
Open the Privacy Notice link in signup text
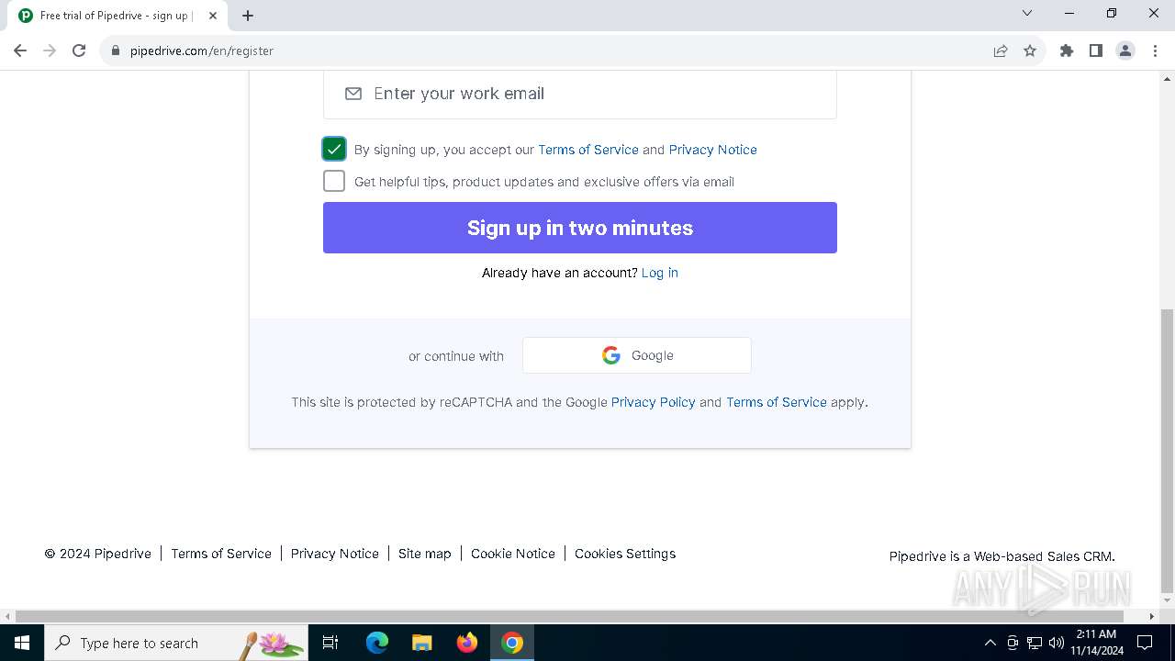[713, 150]
